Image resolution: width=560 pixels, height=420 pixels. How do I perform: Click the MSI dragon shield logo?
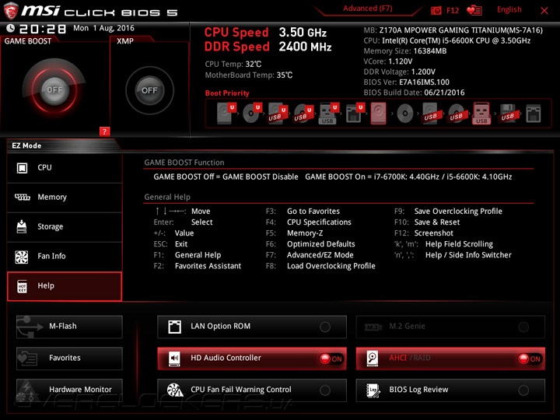coord(11,10)
